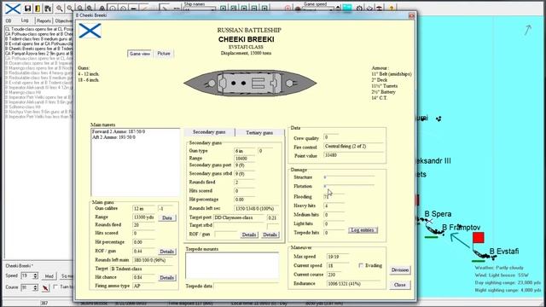Increase the Speed stepper value
This screenshot has width=546, height=307.
tap(35, 275)
